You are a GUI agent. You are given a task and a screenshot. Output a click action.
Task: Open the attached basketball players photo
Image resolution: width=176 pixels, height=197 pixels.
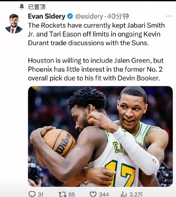tap(100, 136)
